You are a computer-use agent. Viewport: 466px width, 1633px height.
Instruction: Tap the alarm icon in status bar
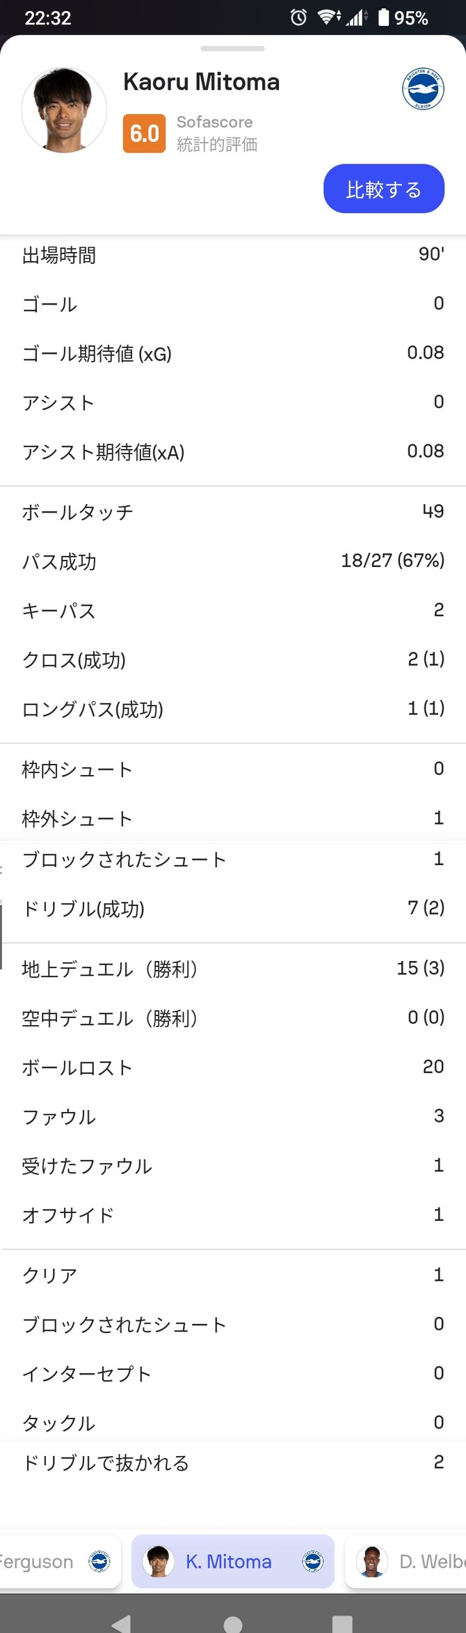pos(298,17)
